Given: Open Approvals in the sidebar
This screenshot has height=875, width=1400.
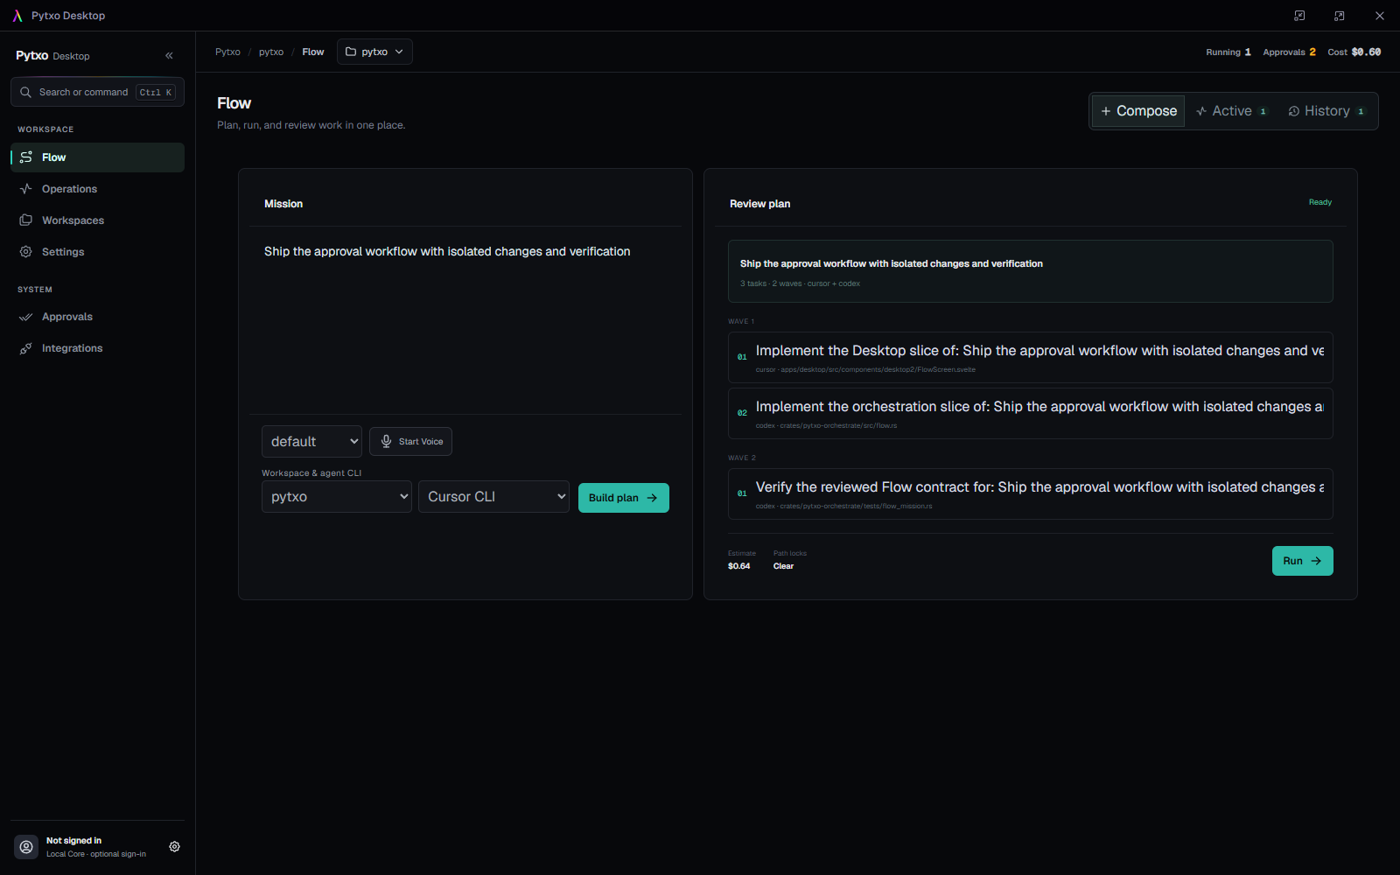Looking at the screenshot, I should click(x=97, y=317).
